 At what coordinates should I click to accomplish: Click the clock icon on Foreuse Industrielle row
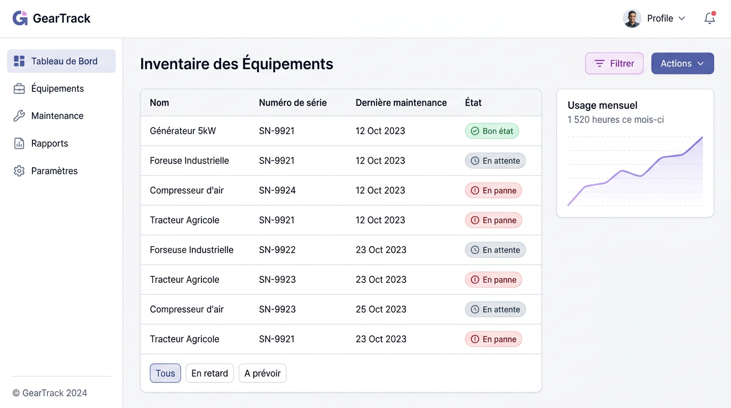pyautogui.click(x=475, y=161)
